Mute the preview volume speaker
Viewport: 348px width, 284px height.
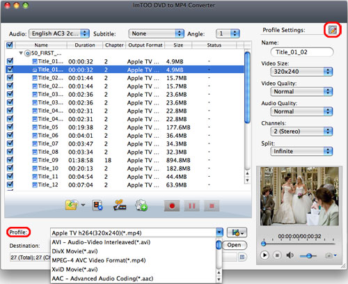coord(290,255)
